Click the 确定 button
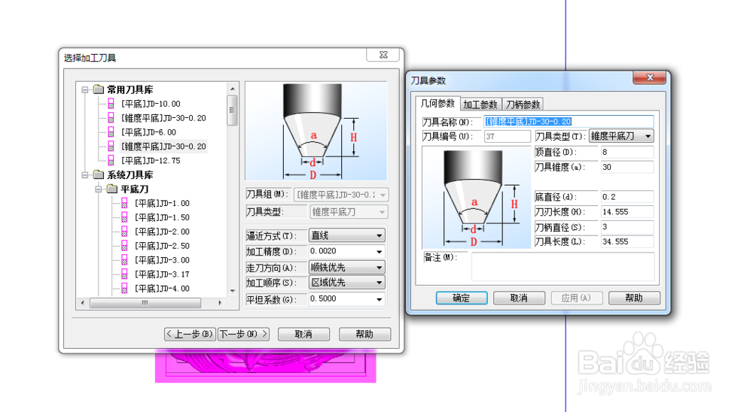Screen dimensions: 753x412 coord(462,298)
